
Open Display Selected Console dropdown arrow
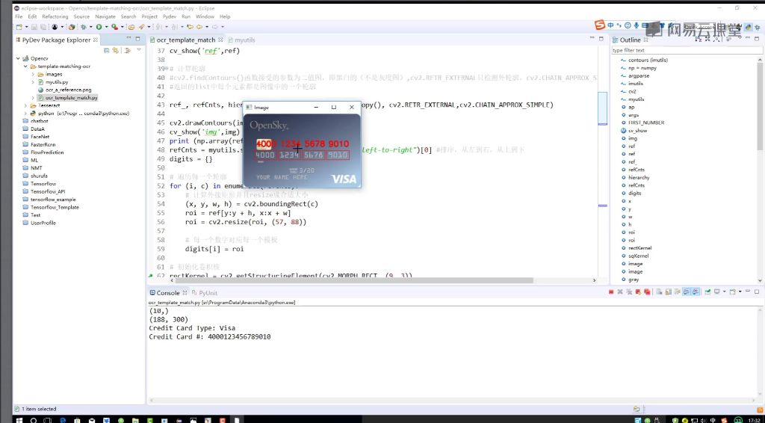(x=725, y=291)
